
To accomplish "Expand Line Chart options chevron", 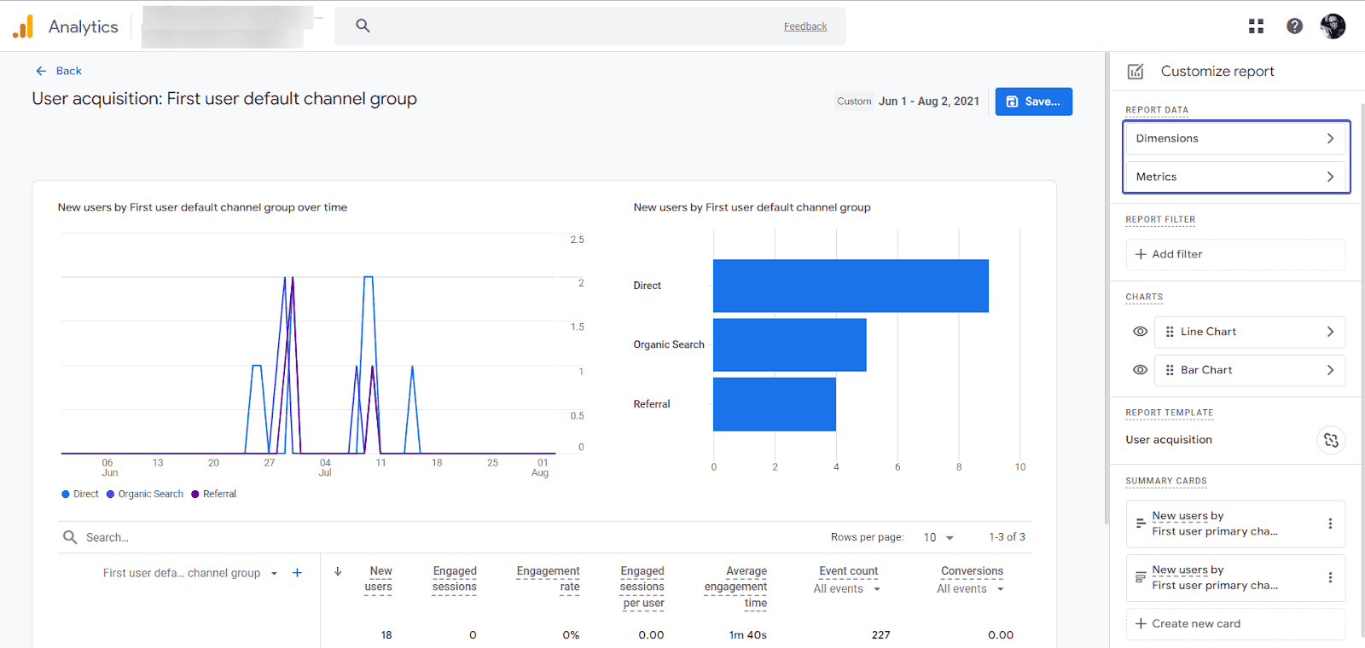I will 1330,332.
